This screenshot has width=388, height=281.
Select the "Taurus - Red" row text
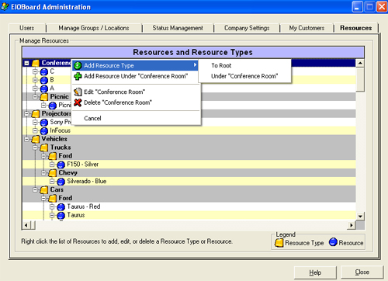84,206
